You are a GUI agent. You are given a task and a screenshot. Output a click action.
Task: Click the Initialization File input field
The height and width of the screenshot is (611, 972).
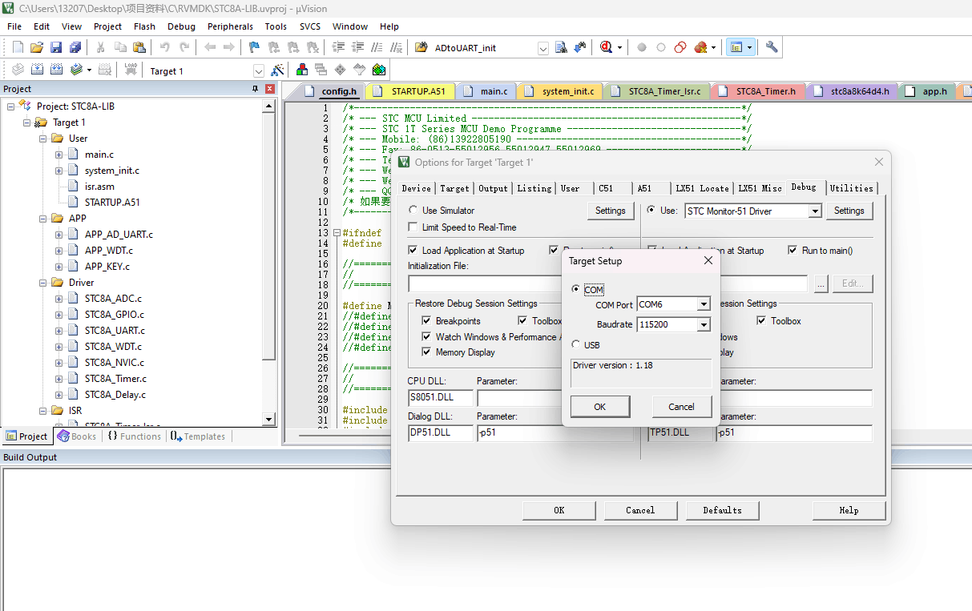[484, 283]
